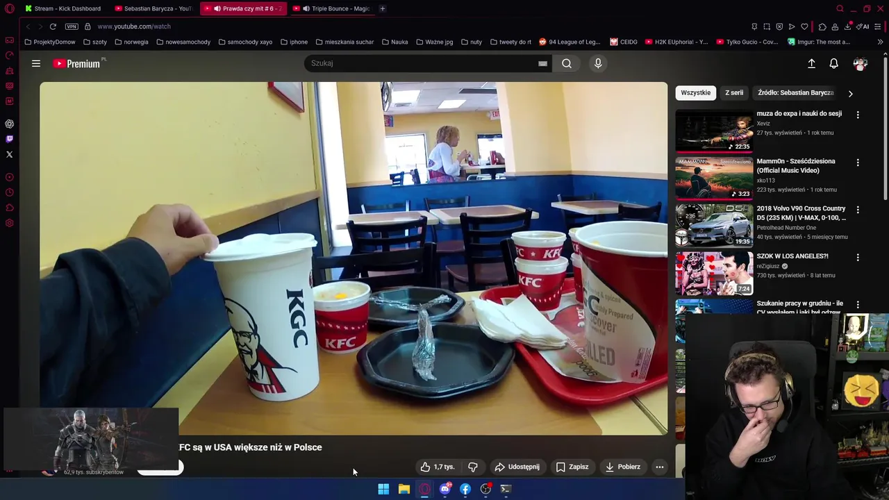Open sidebar settings gear icon
Viewport: 889px width, 500px height.
pos(9,223)
